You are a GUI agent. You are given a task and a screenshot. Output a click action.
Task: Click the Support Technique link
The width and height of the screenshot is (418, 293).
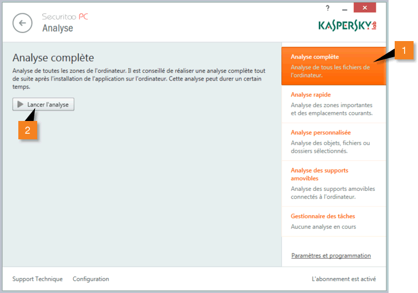37,279
